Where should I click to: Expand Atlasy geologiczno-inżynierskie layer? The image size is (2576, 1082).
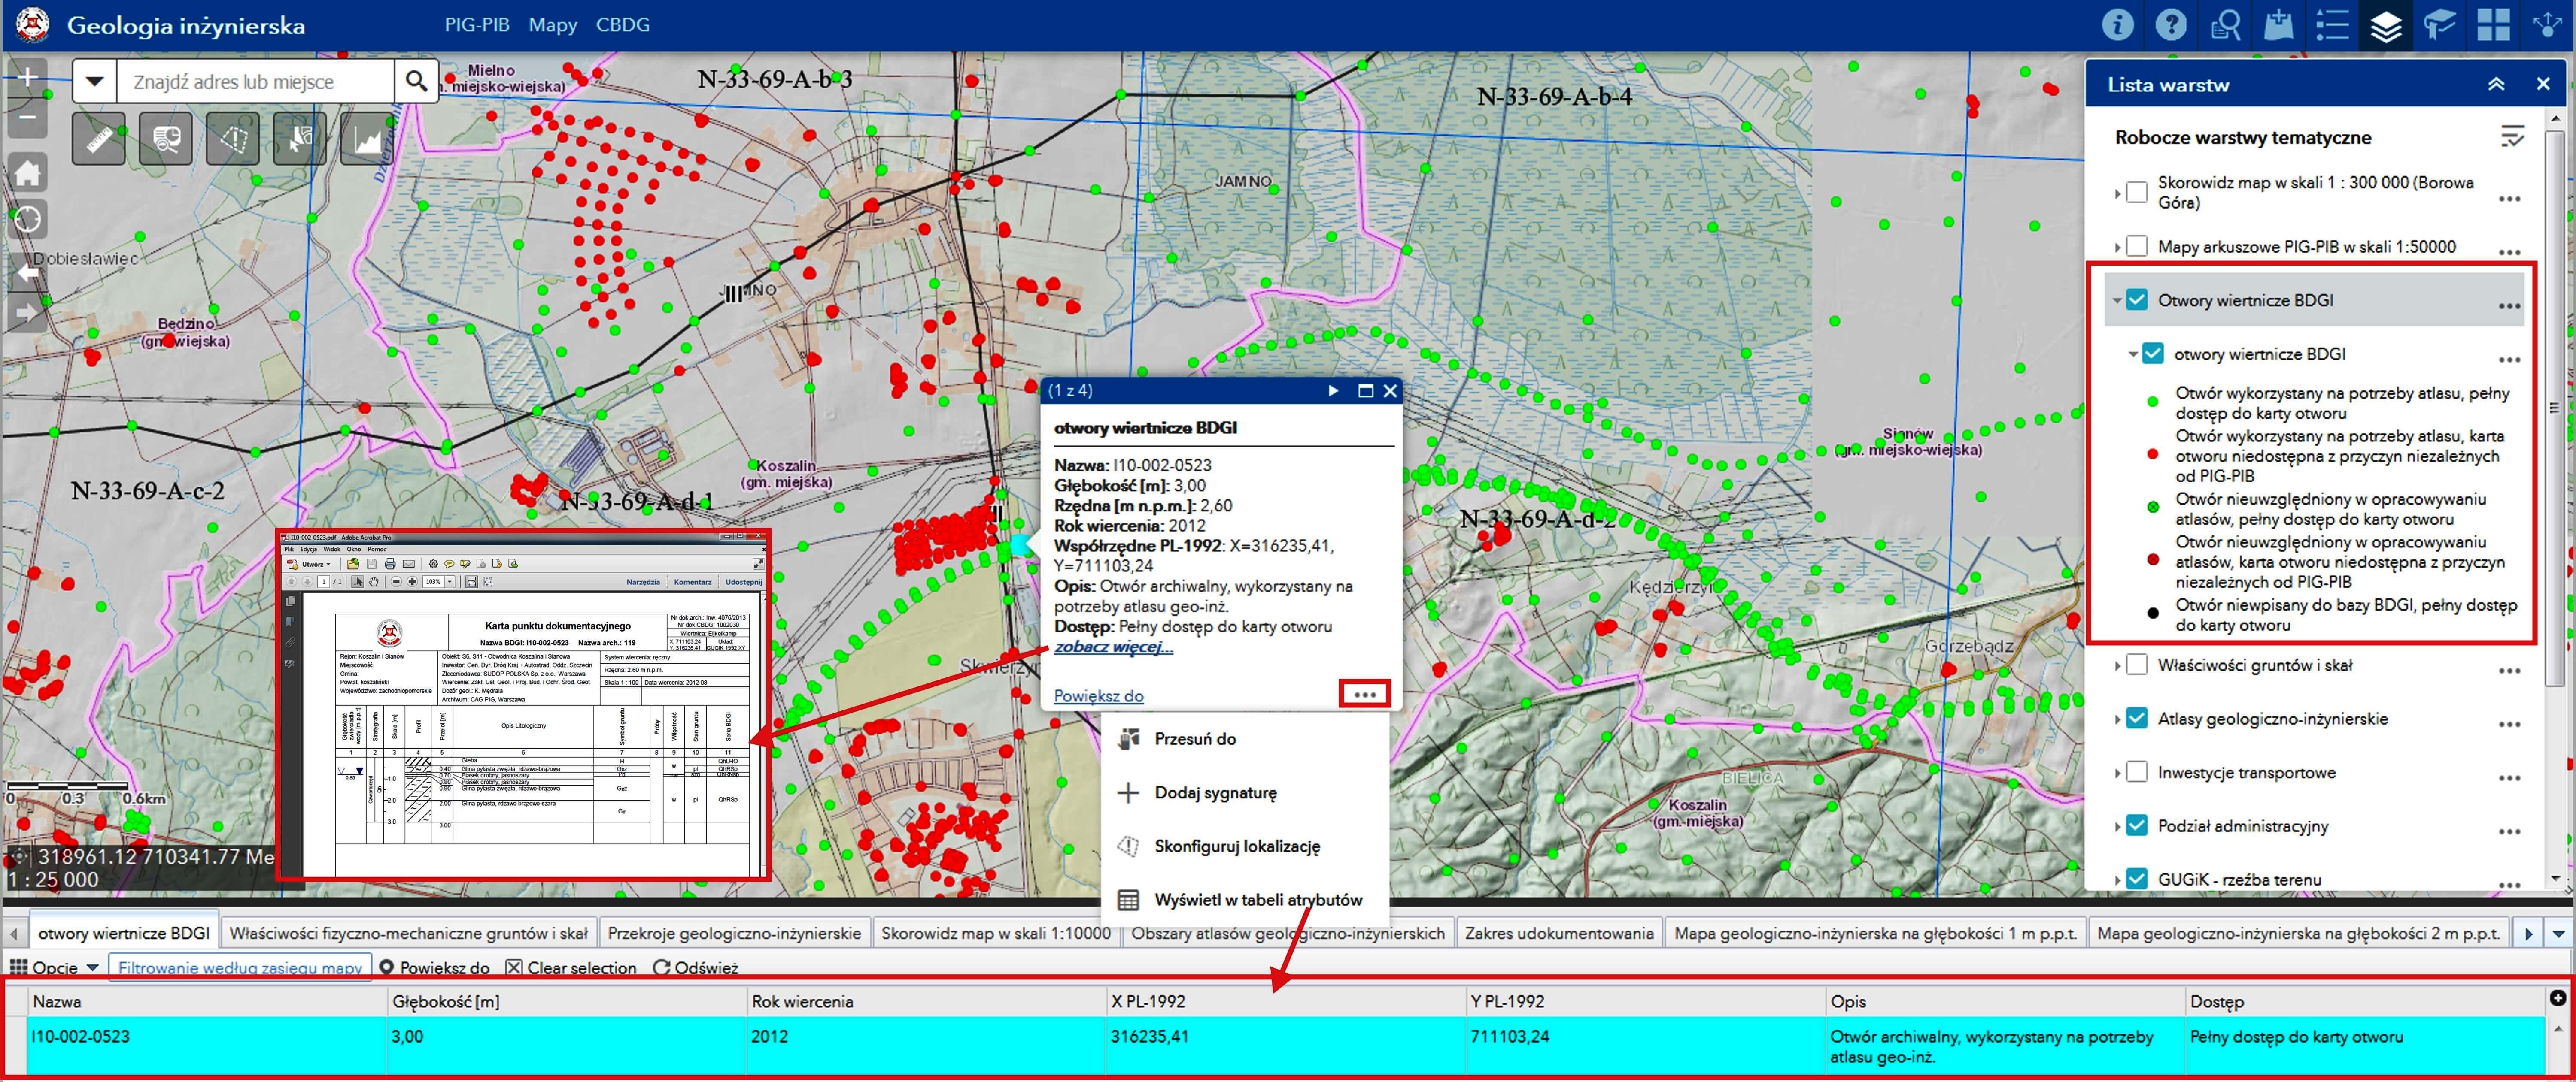(x=2117, y=719)
